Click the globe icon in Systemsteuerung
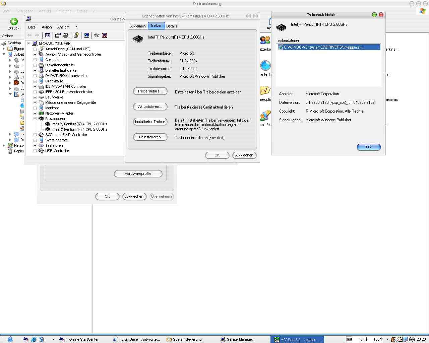 [265, 65]
